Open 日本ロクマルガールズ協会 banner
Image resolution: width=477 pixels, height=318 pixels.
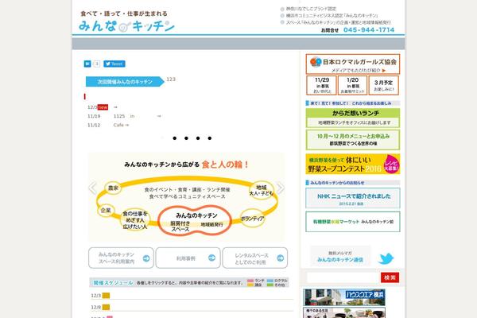(353, 64)
